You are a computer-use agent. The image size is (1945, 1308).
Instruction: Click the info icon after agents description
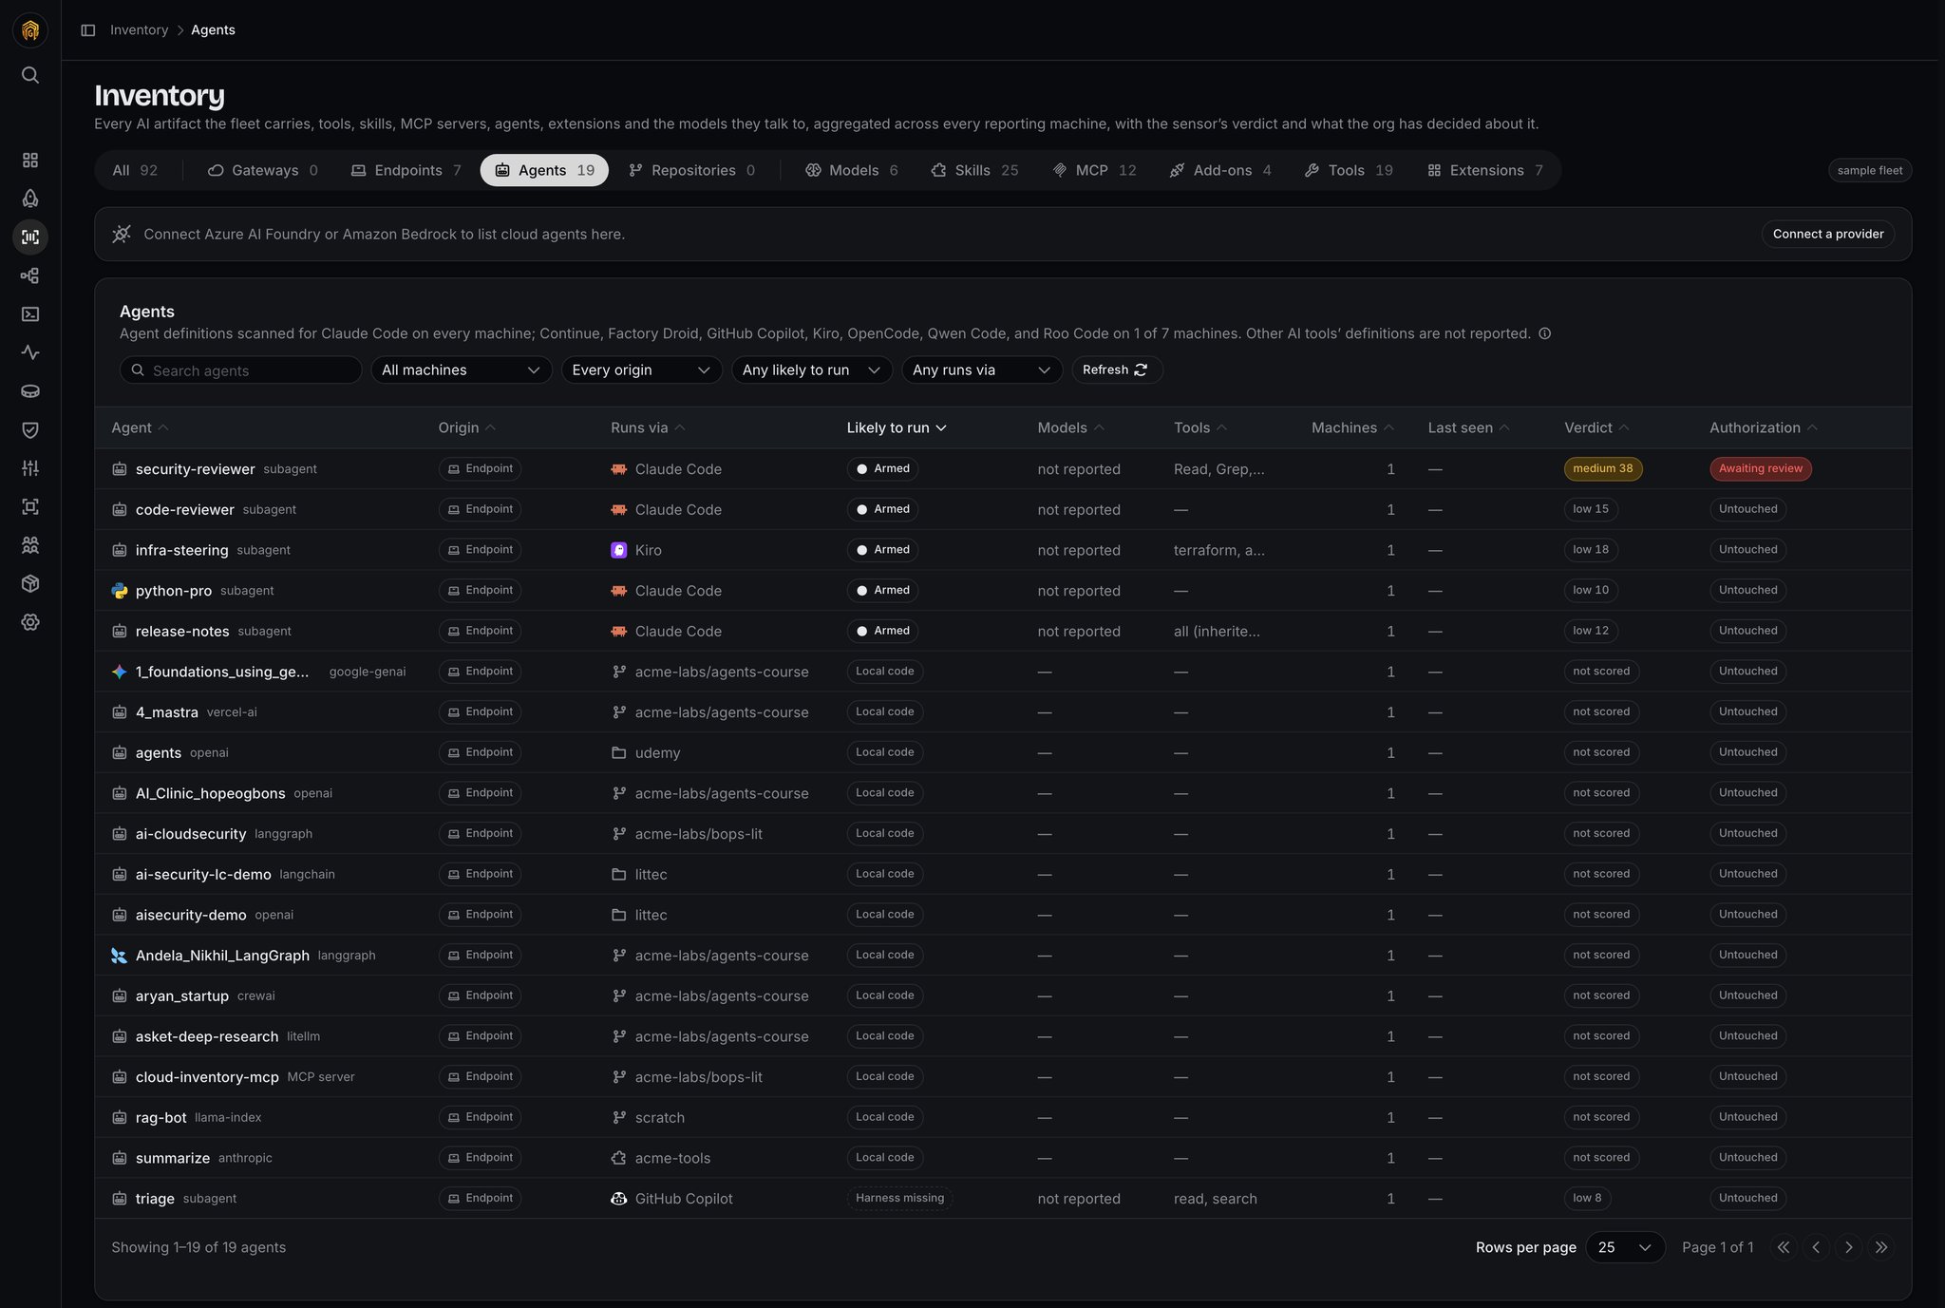[1545, 333]
